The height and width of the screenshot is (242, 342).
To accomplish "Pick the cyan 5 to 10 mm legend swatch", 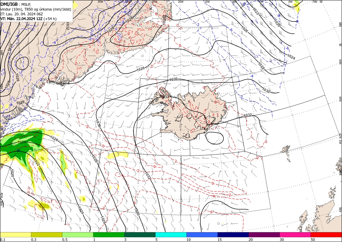I will point(171,234).
